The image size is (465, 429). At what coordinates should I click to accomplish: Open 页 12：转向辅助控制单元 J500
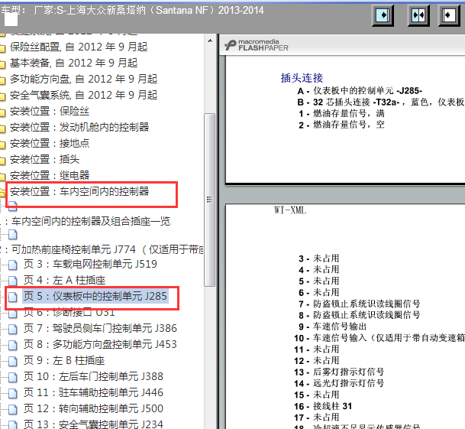(93, 408)
